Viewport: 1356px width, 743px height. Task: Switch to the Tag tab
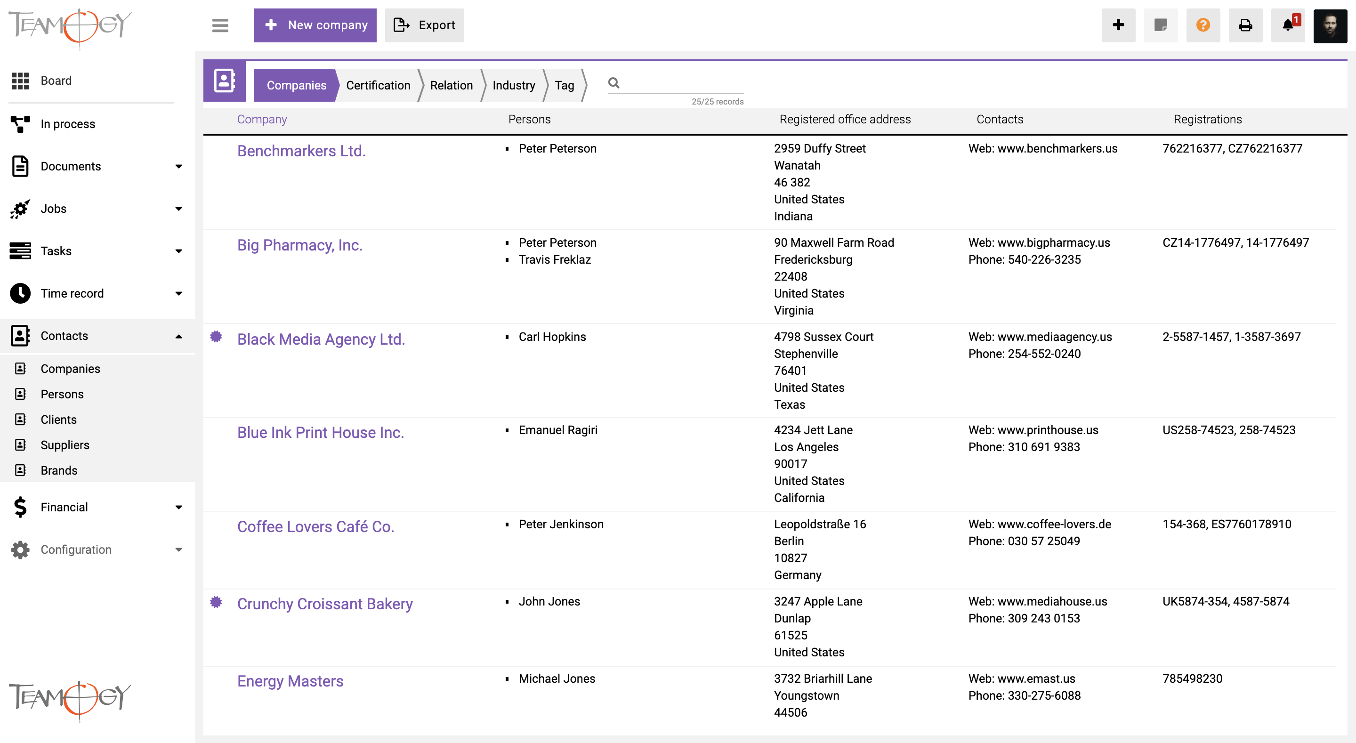565,85
